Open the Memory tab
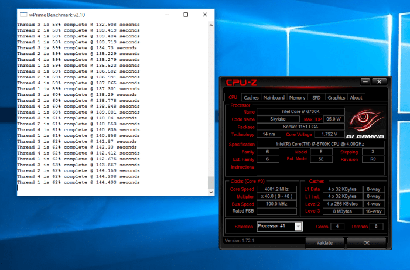The width and height of the screenshot is (410, 270). pos(297,98)
